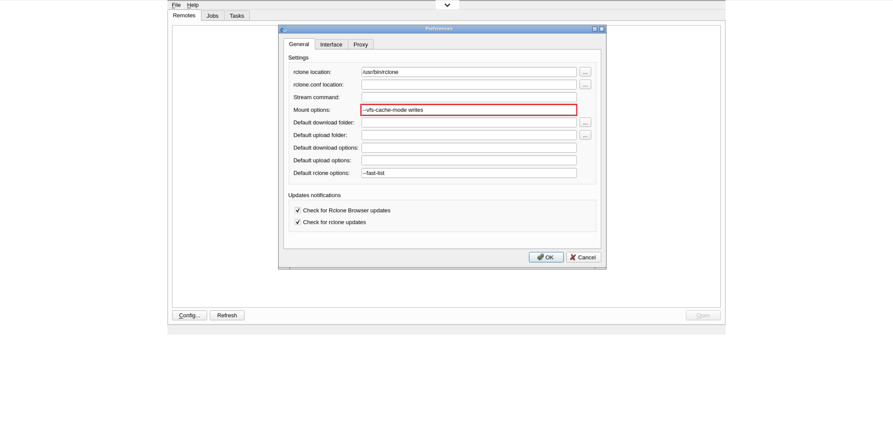This screenshot has width=893, height=443.
Task: Browse for rclone location with ellipsis button
Action: [585, 72]
